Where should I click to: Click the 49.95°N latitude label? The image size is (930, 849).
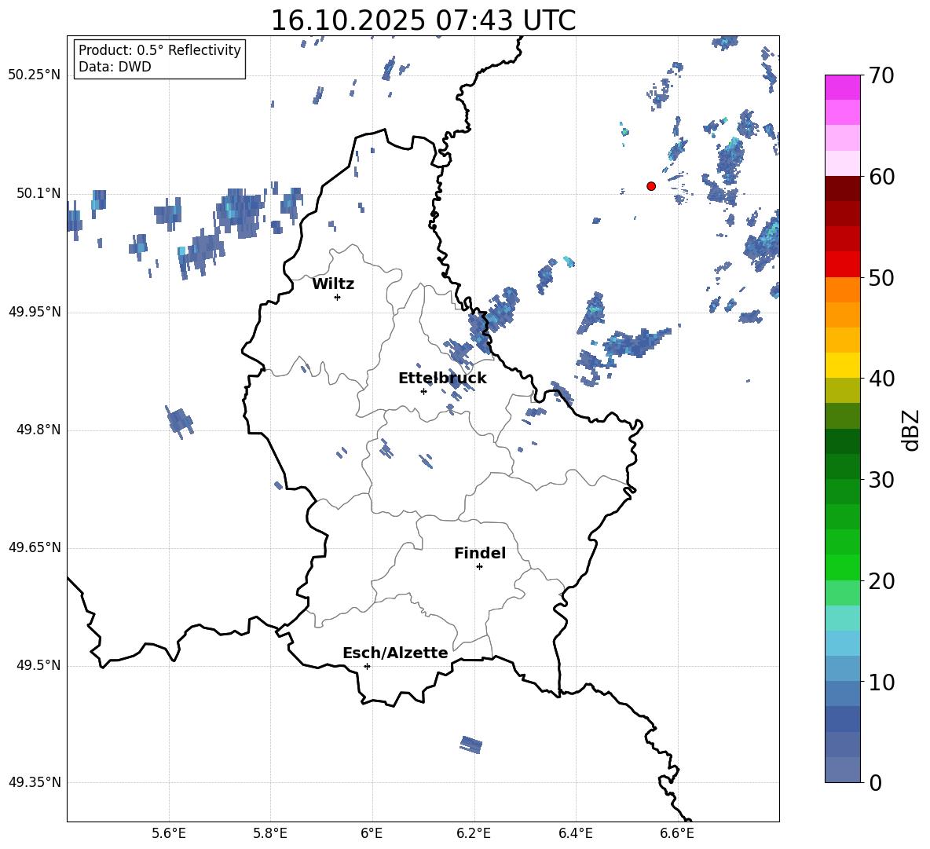click(x=35, y=311)
